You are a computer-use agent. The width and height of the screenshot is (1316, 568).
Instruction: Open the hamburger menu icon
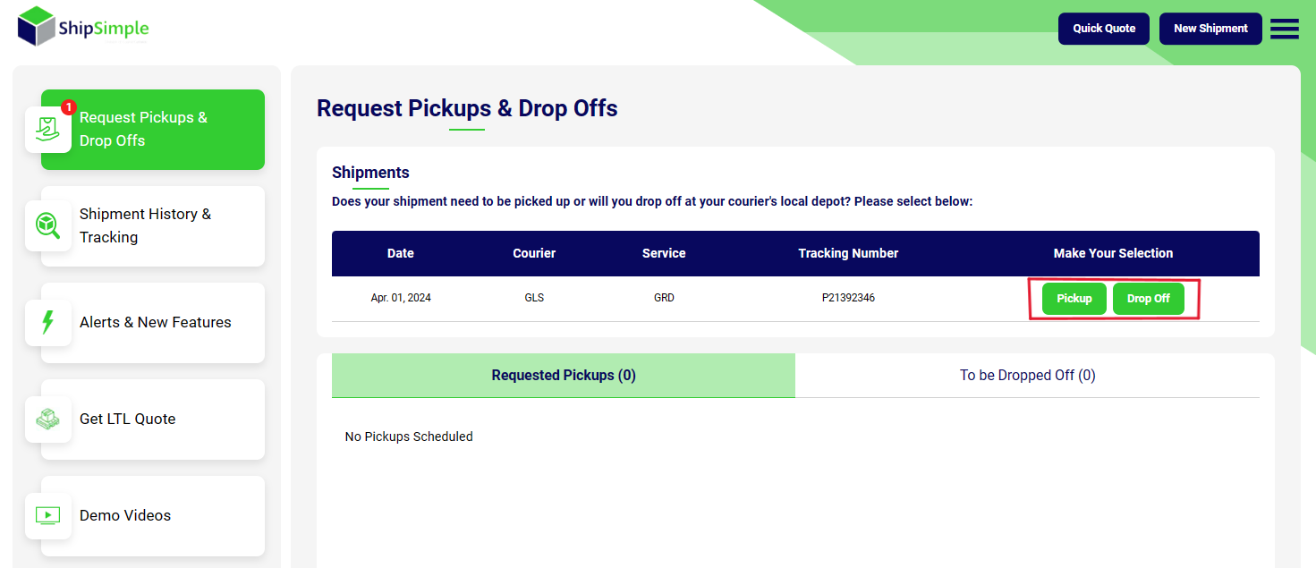1284,29
